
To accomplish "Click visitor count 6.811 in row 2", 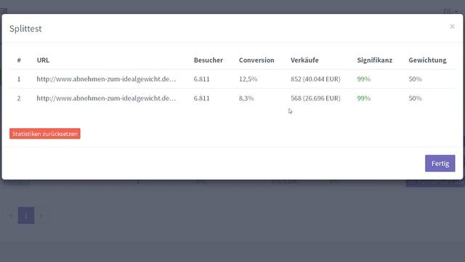I will tap(202, 98).
